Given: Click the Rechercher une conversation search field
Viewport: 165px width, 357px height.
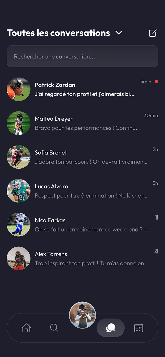Looking at the screenshot, I should (82, 56).
